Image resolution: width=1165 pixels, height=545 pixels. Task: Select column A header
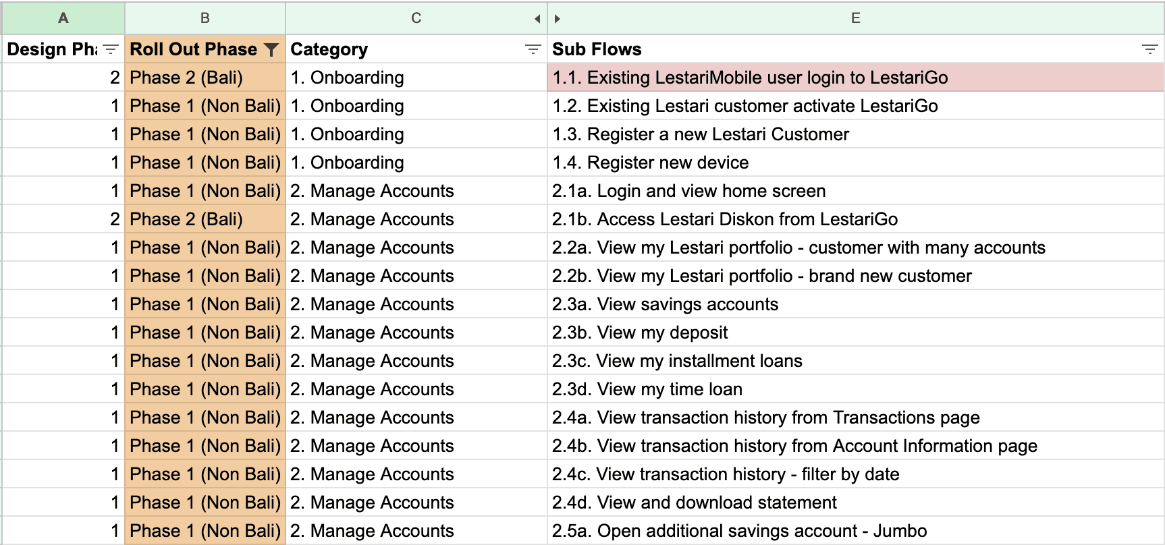click(63, 18)
